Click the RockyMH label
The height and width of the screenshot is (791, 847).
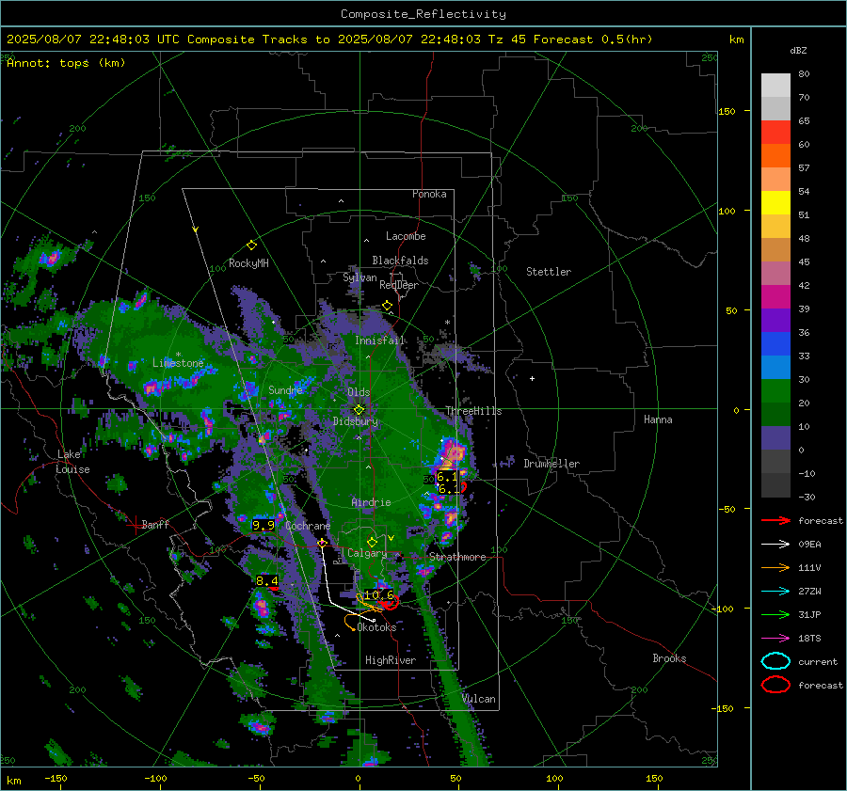[248, 263]
